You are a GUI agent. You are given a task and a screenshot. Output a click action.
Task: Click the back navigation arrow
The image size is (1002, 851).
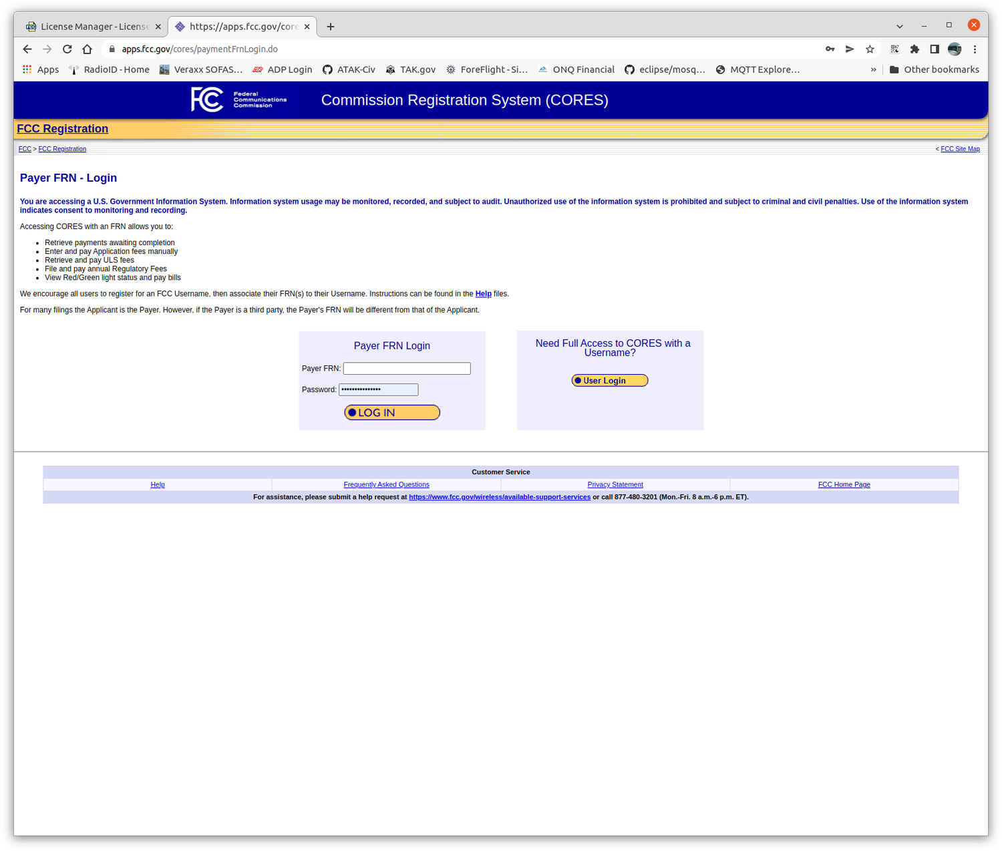pyautogui.click(x=27, y=49)
